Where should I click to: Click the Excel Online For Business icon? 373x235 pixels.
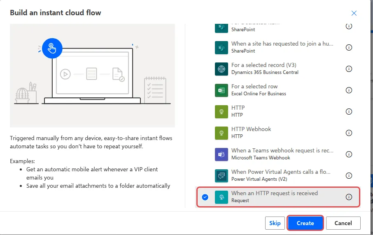(x=221, y=90)
